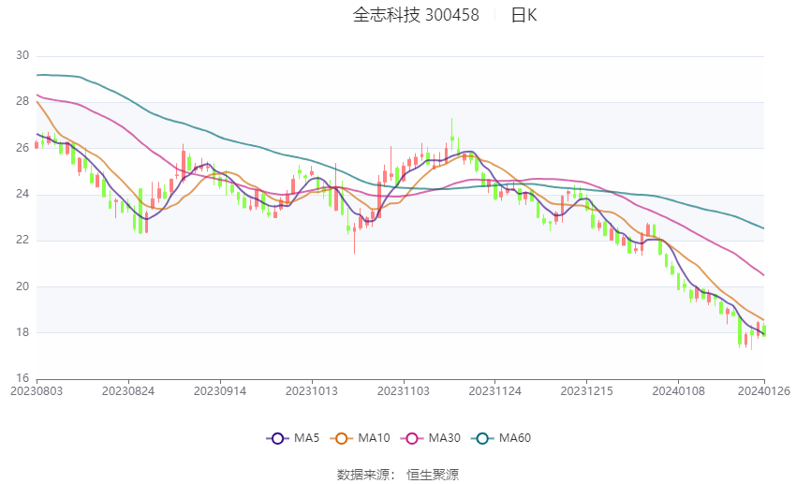Toggle the MA30 legend series
796x484 pixels.
431,438
